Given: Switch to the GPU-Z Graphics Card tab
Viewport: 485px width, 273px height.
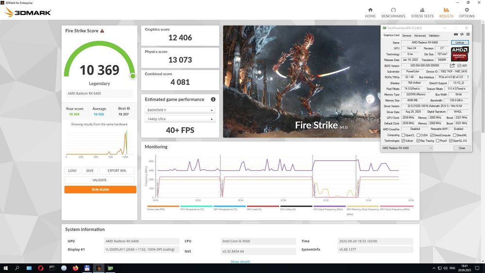Looking at the screenshot, I should click(x=391, y=35).
